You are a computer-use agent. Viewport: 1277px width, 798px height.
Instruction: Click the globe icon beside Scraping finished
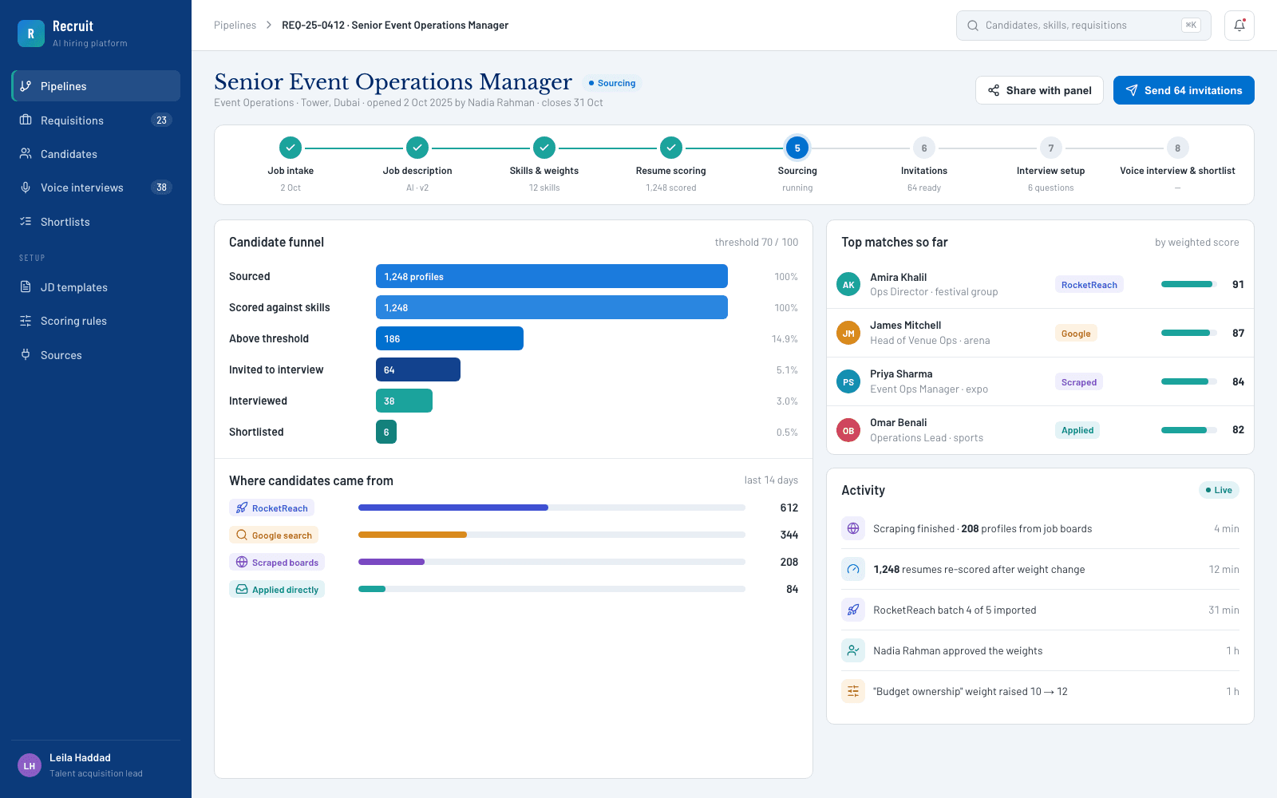pyautogui.click(x=853, y=528)
